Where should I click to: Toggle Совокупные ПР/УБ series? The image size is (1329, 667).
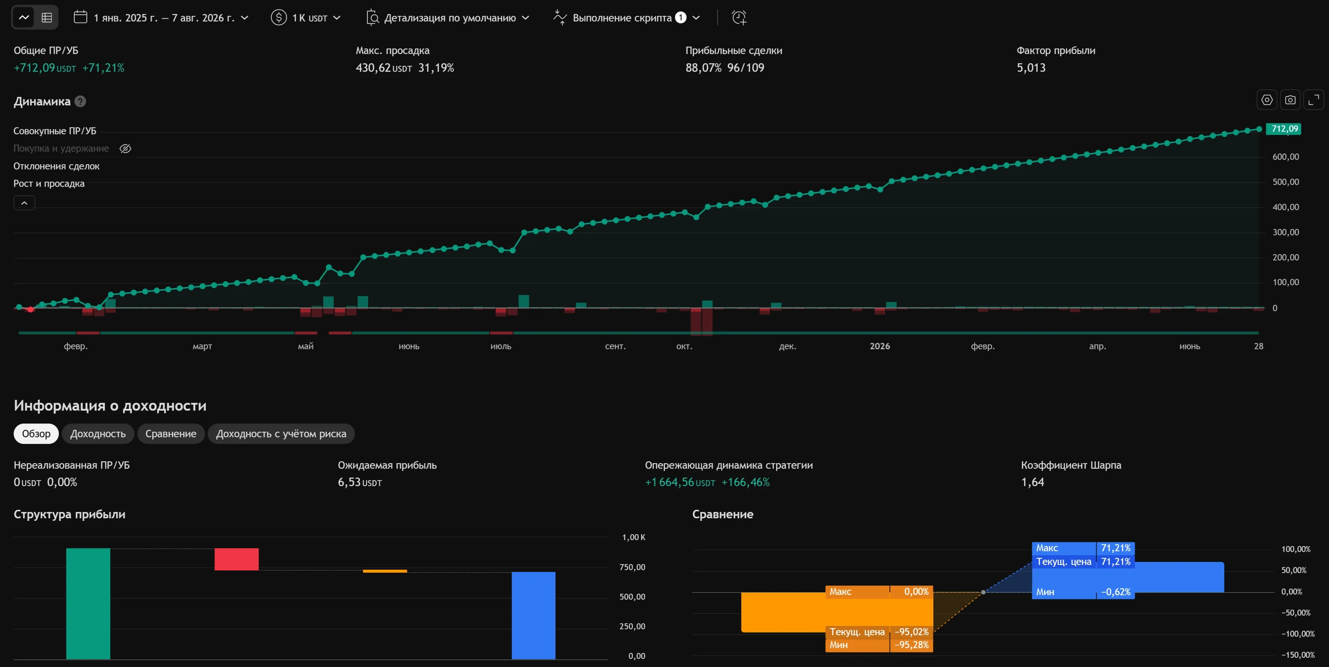55,131
